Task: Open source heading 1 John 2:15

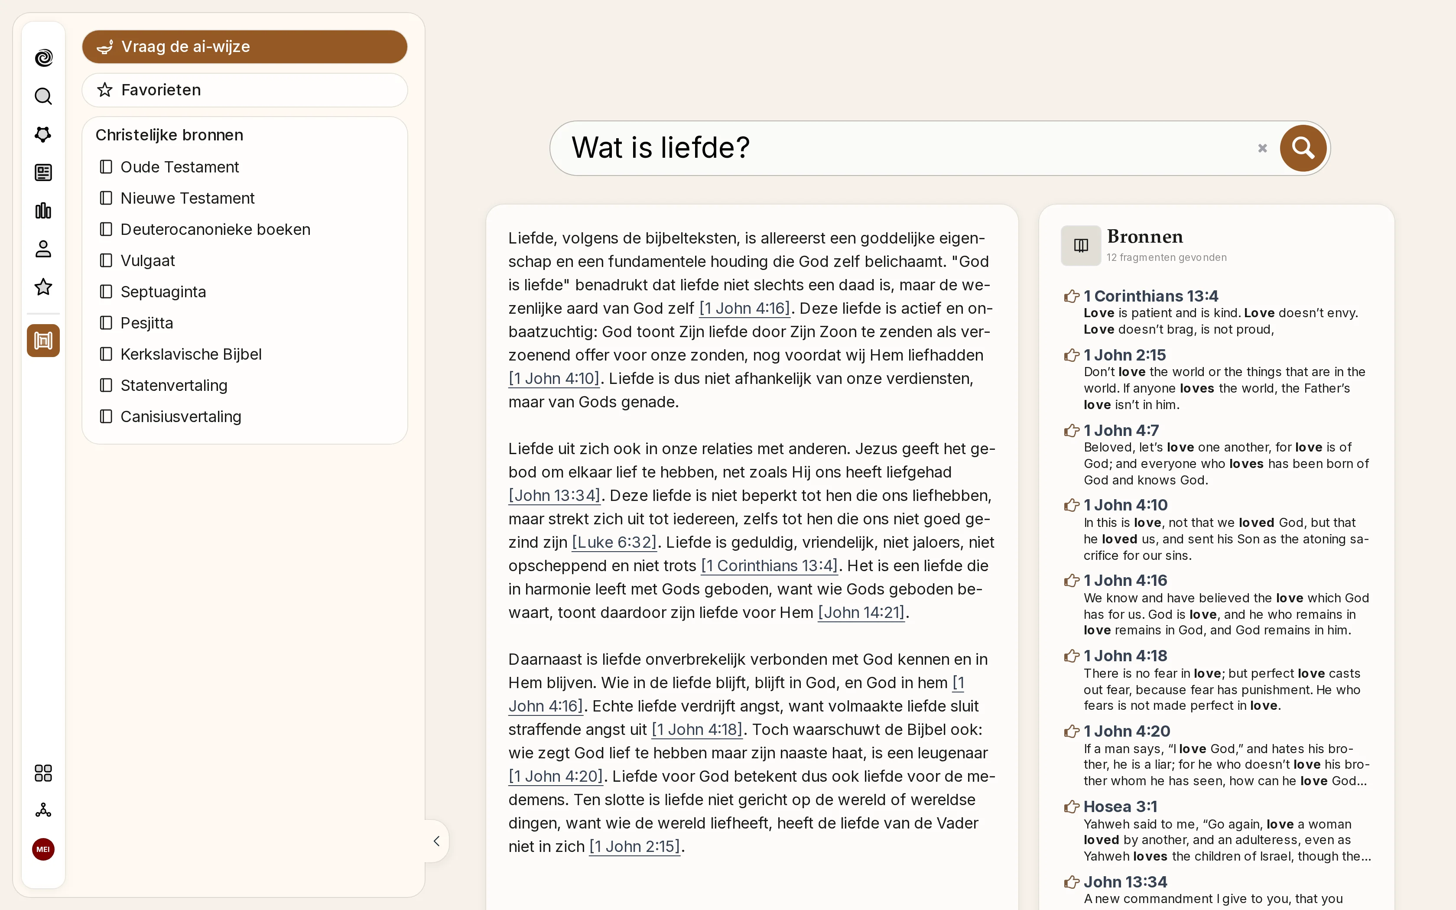Action: [1124, 355]
